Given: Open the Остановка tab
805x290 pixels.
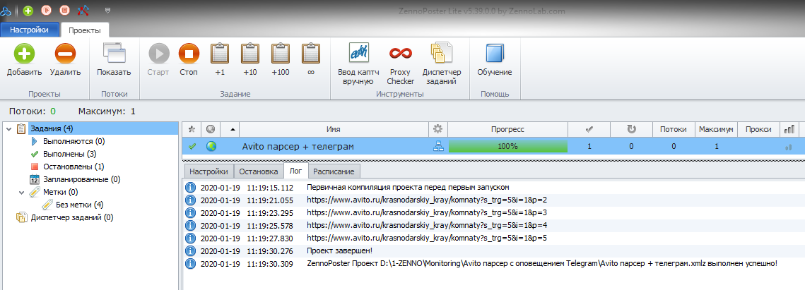Looking at the screenshot, I should (x=258, y=171).
